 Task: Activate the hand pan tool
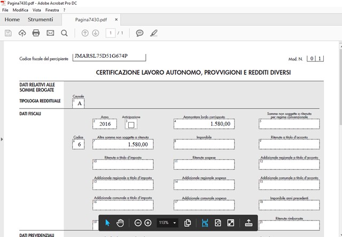click(120, 223)
